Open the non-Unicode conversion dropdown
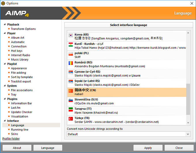This screenshot has height=153, width=196. (x=129, y=134)
